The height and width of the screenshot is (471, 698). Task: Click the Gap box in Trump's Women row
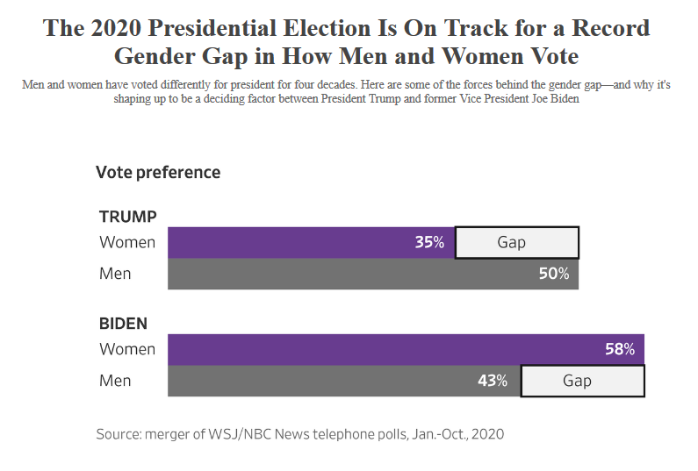(516, 242)
